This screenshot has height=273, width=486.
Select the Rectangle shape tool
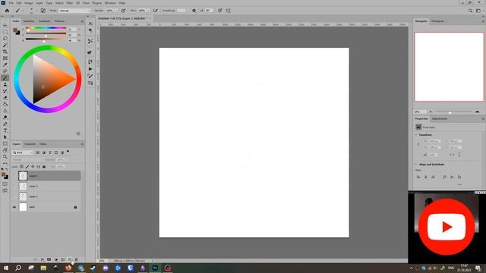5,144
